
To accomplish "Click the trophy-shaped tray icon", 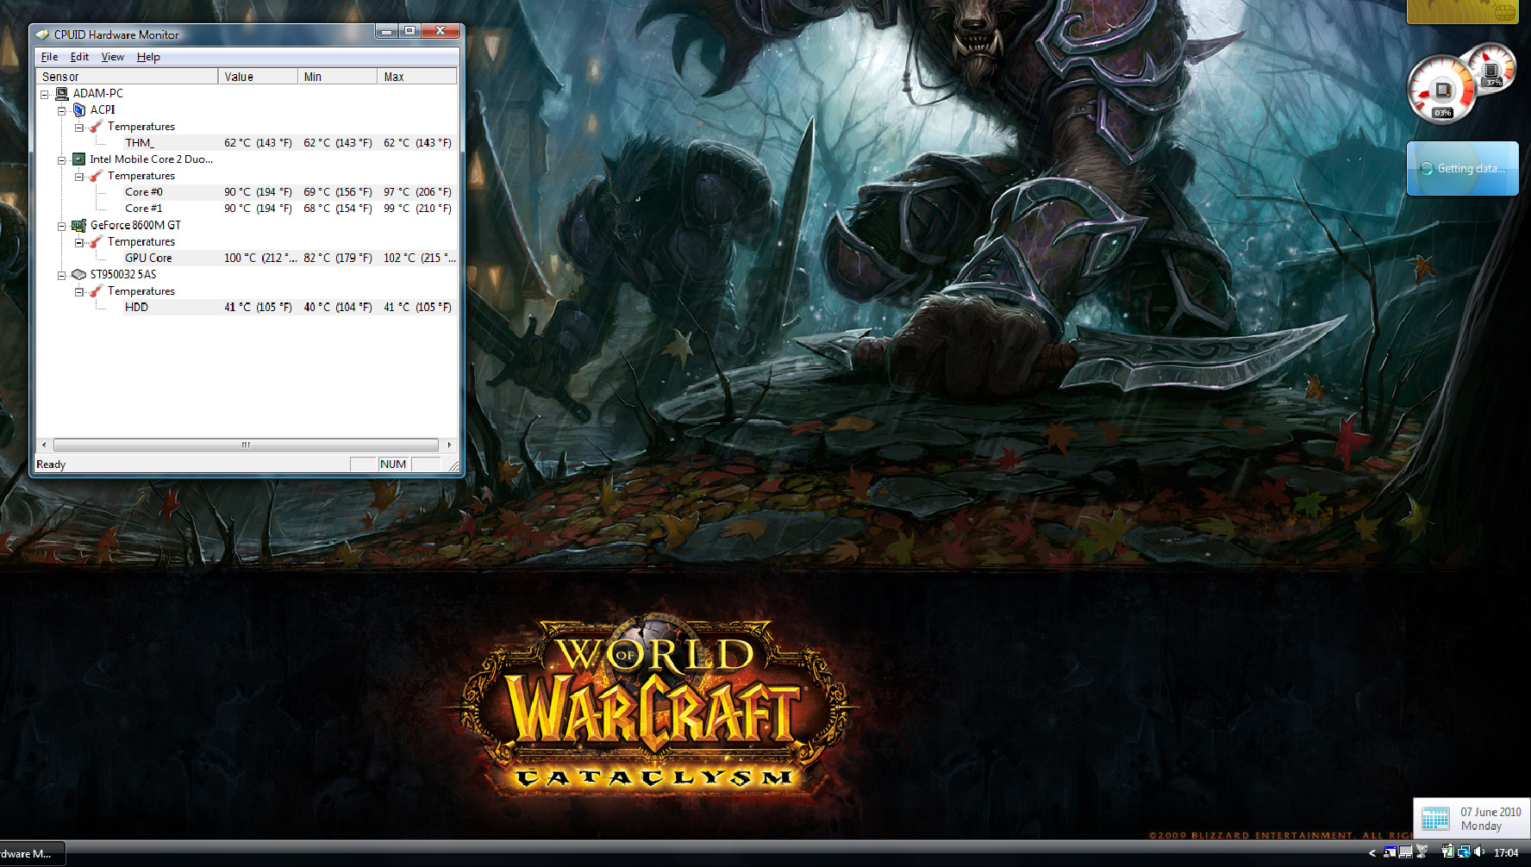I will (1422, 851).
